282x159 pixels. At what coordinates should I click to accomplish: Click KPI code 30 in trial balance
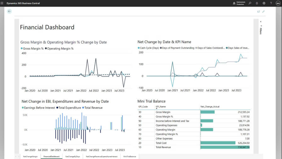click(140, 112)
